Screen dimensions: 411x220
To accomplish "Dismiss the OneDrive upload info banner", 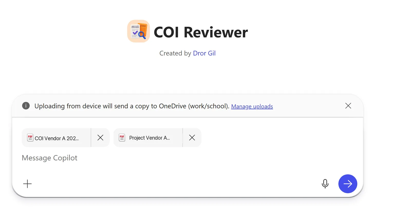I will [348, 106].
